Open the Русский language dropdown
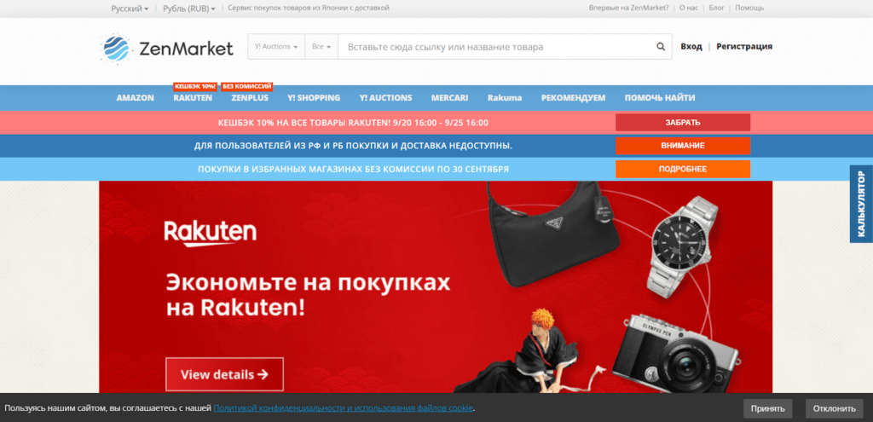The image size is (873, 422). click(x=130, y=9)
